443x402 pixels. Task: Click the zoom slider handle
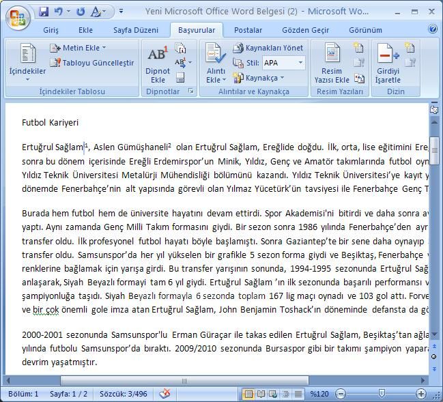click(x=382, y=393)
